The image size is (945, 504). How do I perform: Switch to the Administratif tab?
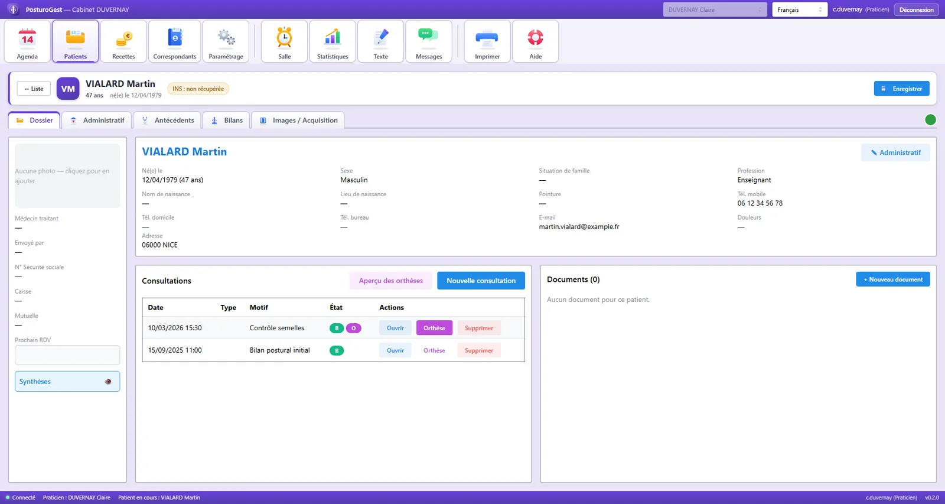pos(97,120)
